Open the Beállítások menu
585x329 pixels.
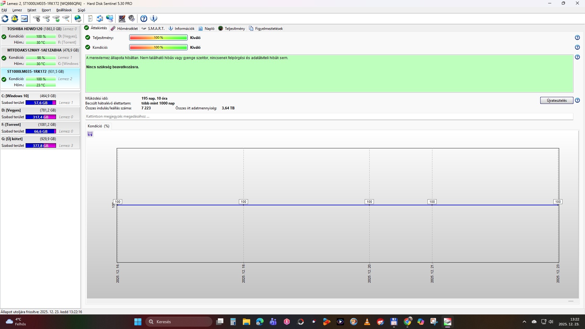[64, 10]
